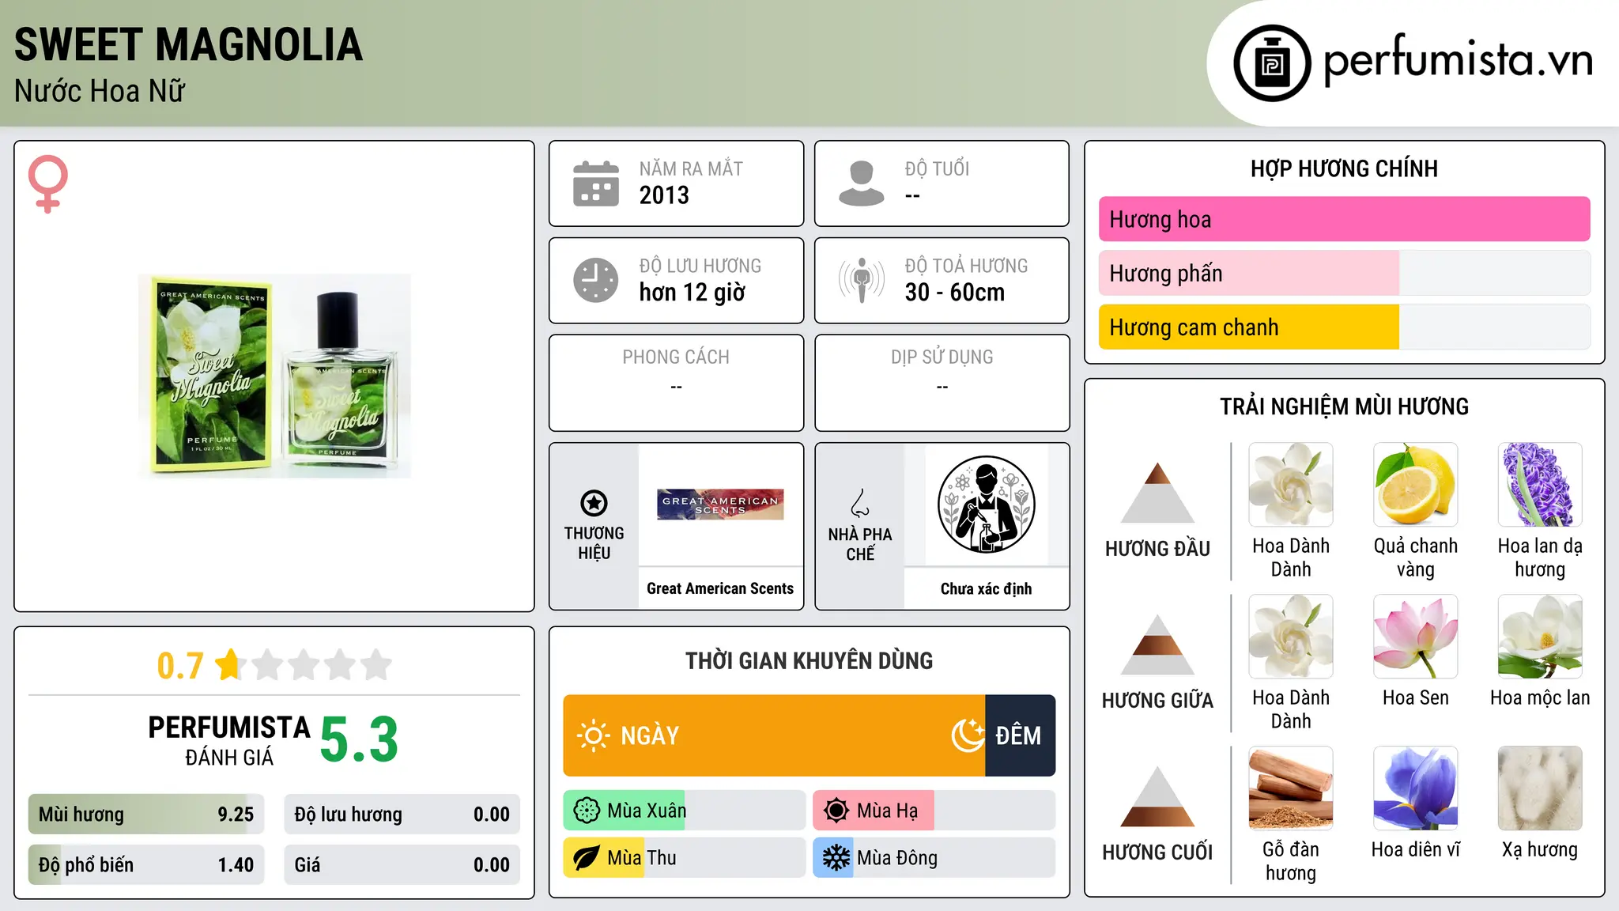Click the dark Đêm usage segment
Viewport: 1619px width, 911px height.
point(1021,735)
